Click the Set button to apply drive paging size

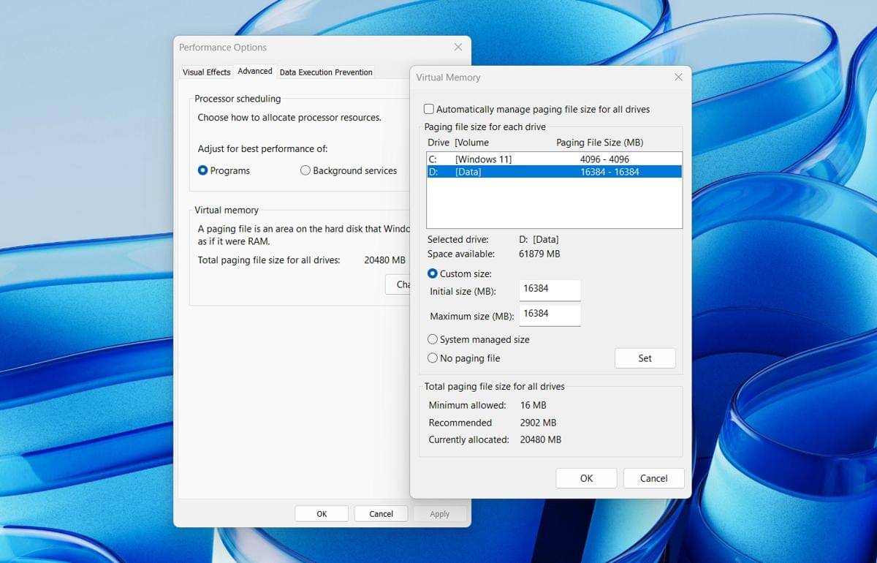645,358
